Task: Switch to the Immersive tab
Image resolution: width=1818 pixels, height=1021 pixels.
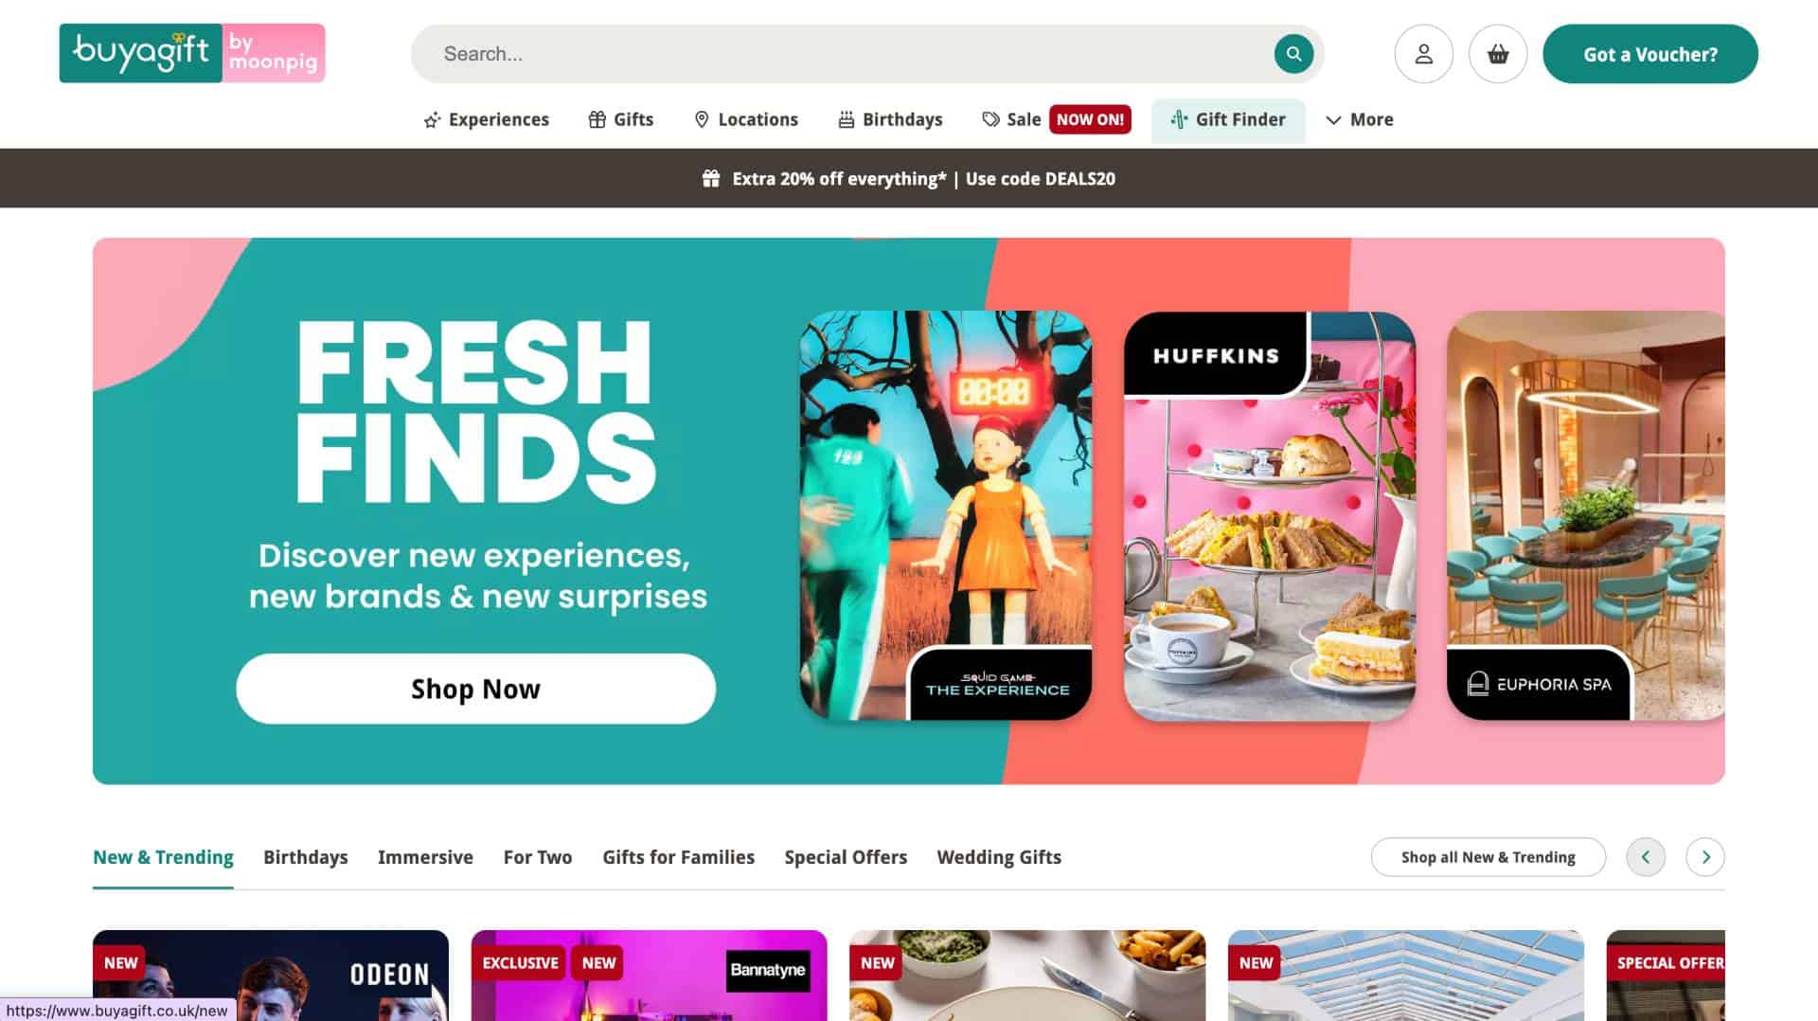Action: (425, 857)
